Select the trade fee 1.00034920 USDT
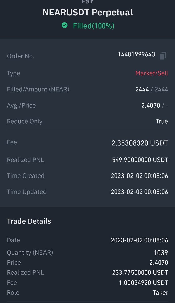 pyautogui.click(x=143, y=283)
